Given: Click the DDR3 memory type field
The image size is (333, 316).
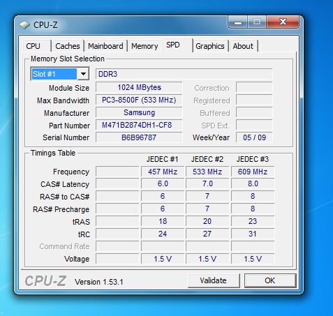Looking at the screenshot, I should [x=184, y=74].
